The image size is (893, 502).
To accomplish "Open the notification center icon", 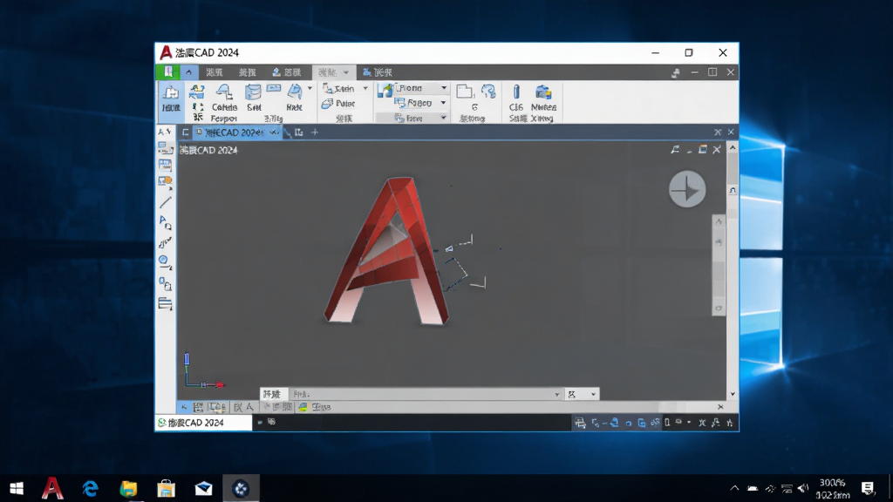I will pos(868,488).
